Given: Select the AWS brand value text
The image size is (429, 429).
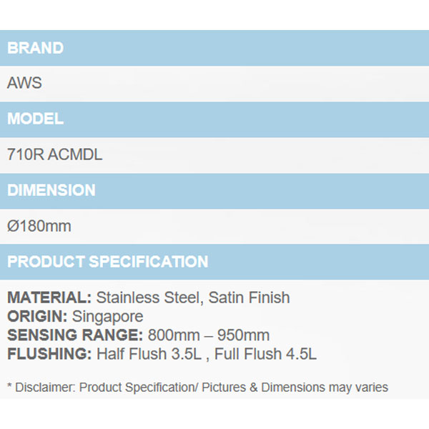Looking at the screenshot, I should (24, 83).
